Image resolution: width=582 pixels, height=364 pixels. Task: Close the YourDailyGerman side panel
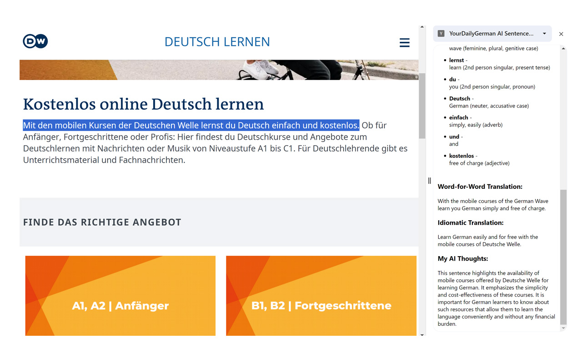[561, 34]
